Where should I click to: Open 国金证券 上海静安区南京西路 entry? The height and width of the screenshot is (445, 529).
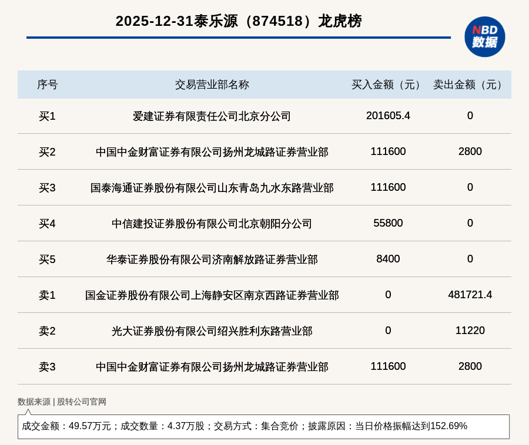tap(212, 295)
